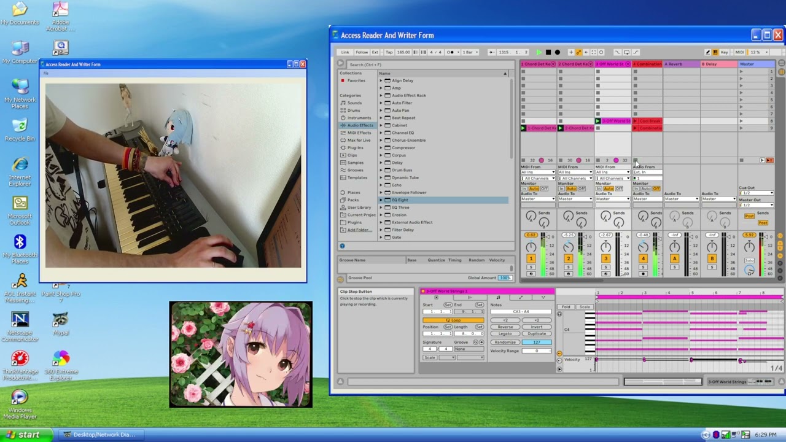Viewport: 786px width, 442px height.
Task: Open the 1 Bar quantization dropdown
Action: pos(470,52)
